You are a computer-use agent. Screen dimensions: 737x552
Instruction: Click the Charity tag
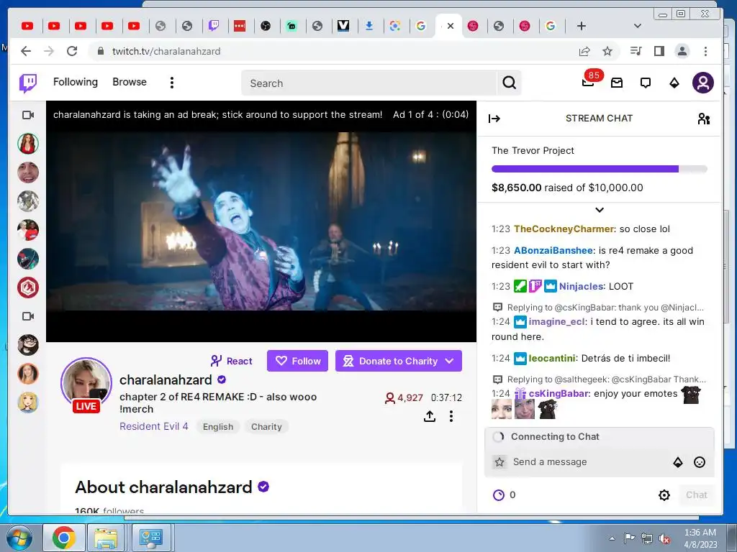[266, 427]
